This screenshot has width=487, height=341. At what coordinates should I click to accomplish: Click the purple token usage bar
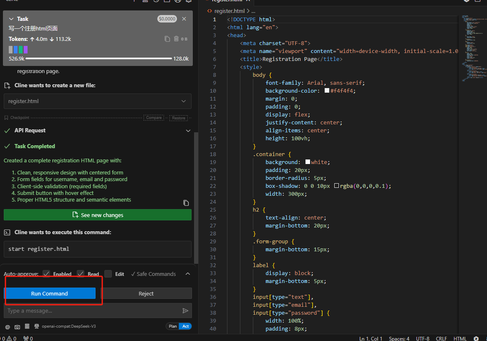point(26,49)
